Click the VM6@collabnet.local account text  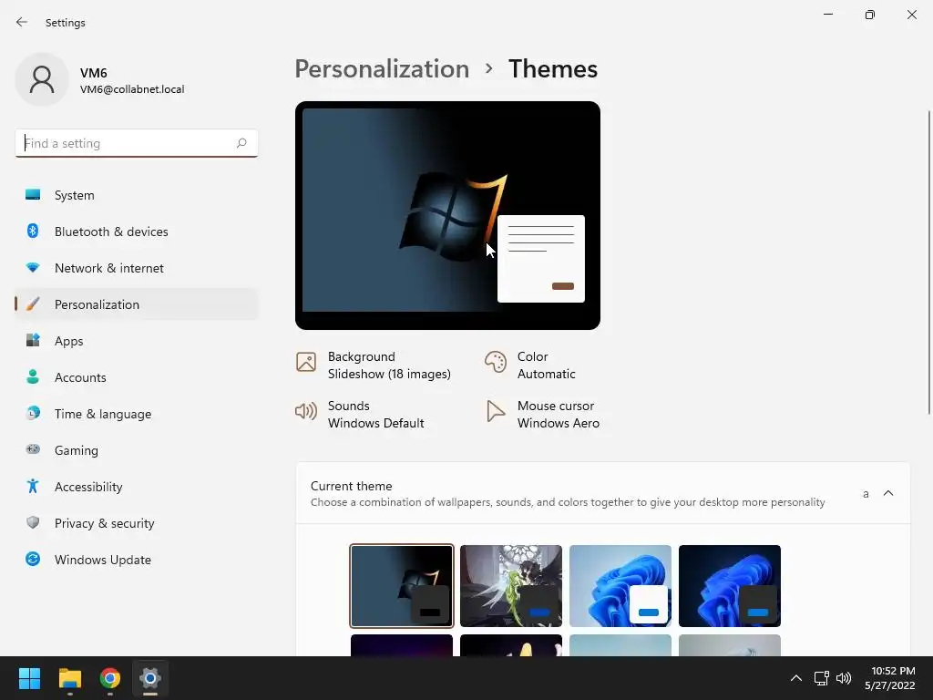coord(132,89)
